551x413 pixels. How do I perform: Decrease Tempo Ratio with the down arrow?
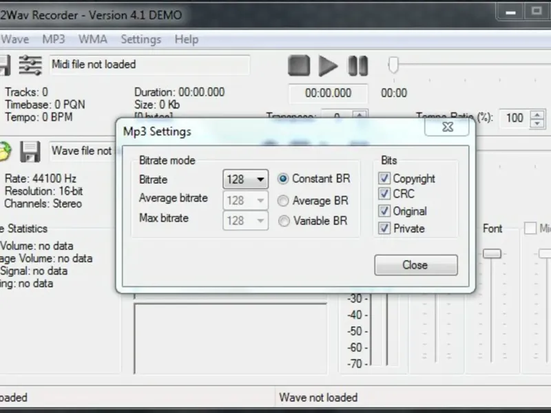pos(537,123)
